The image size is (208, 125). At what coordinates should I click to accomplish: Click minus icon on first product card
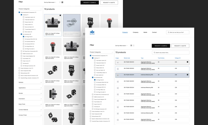pos(60,16)
